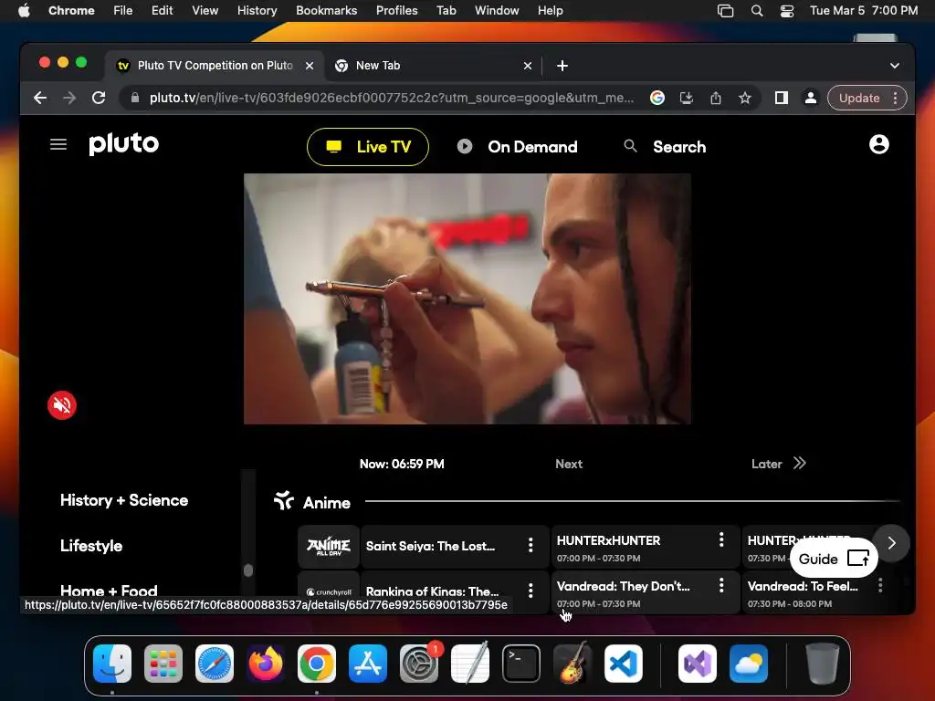Screen dimensions: 935x701
Task: Open Trash from the Dock
Action: click(x=823, y=664)
